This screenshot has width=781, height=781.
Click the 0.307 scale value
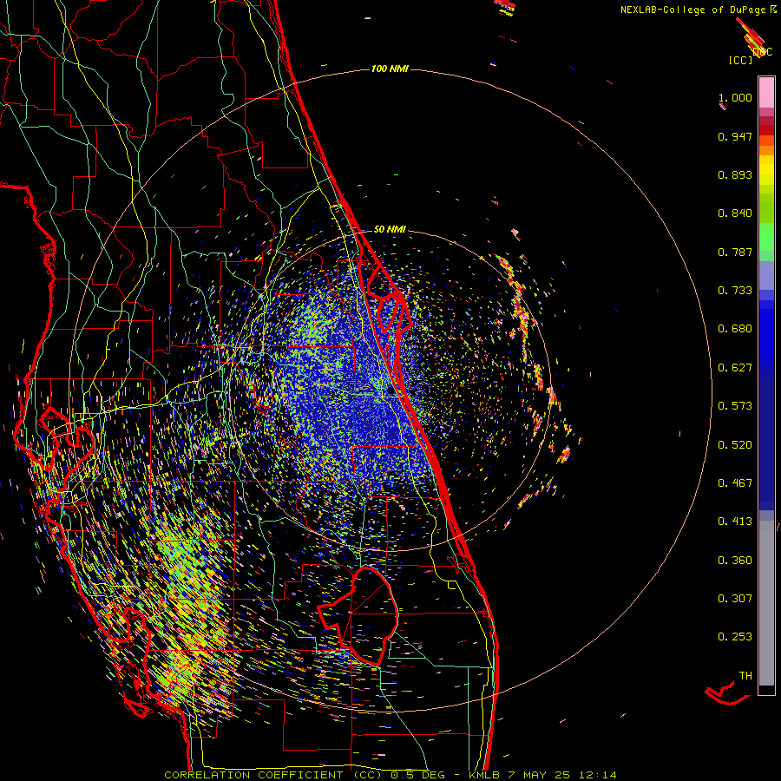pos(735,599)
